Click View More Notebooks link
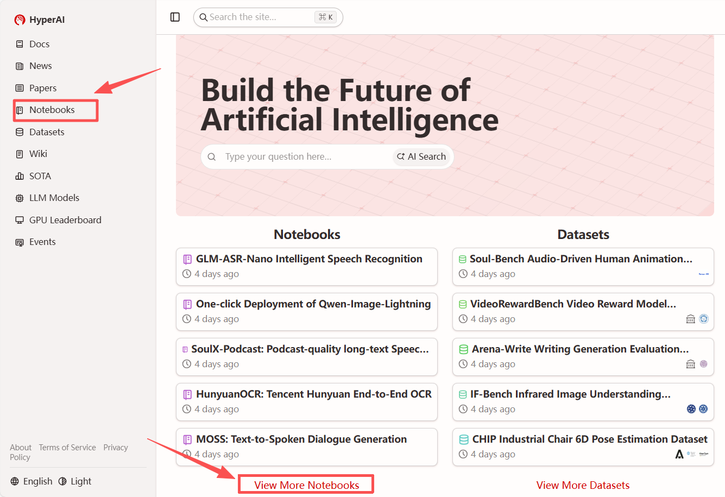The image size is (725, 497). pyautogui.click(x=306, y=485)
